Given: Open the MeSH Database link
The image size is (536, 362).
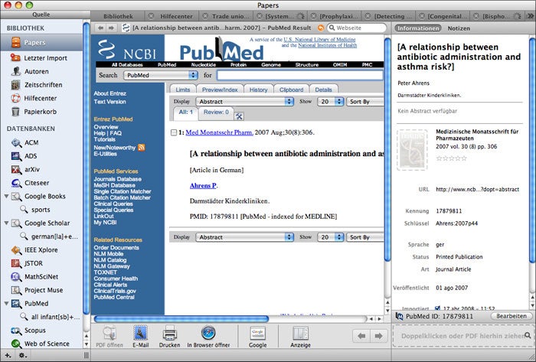Looking at the screenshot, I should [x=114, y=185].
